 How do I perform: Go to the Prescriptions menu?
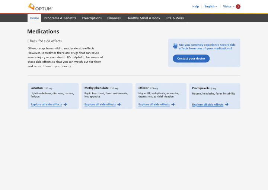coord(92,18)
